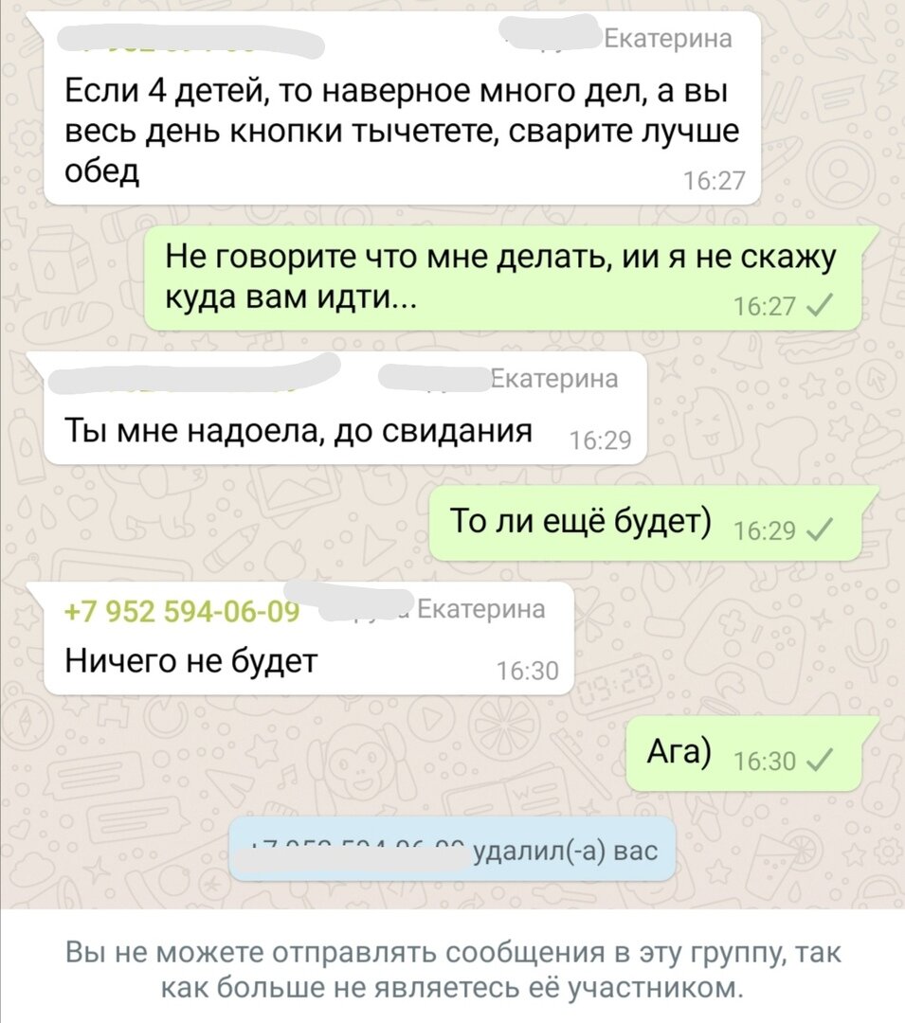Tap the name Екатерина above "Ты мне надоела"
This screenshot has height=1023, width=905.
coord(554,378)
